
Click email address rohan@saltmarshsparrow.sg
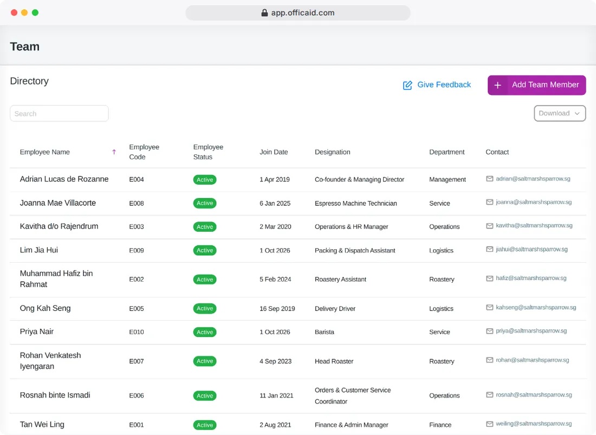(x=533, y=360)
